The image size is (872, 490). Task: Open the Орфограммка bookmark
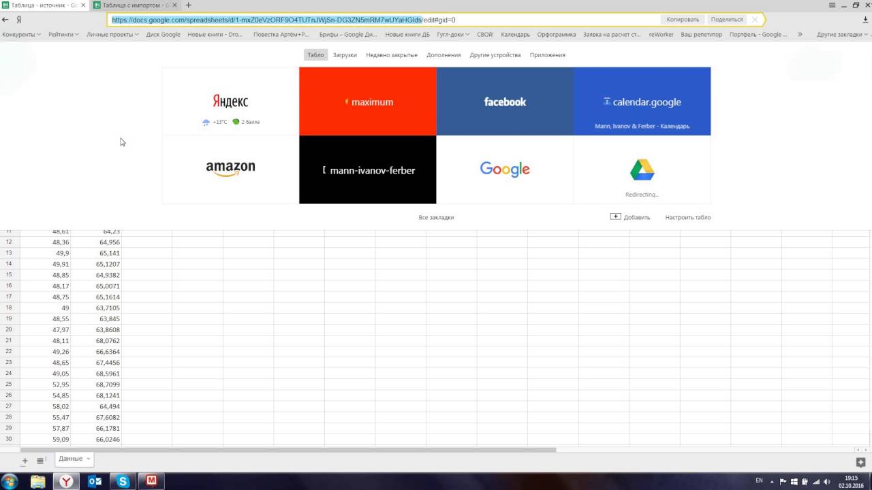coord(556,34)
